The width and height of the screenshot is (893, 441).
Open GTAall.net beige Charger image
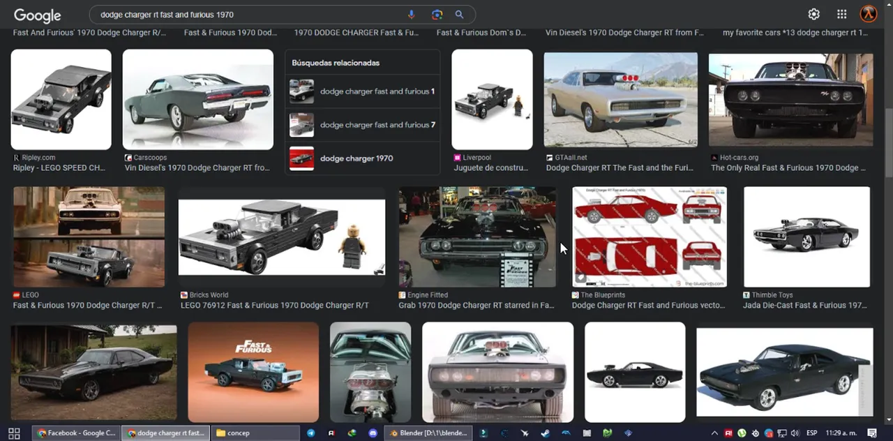point(621,100)
